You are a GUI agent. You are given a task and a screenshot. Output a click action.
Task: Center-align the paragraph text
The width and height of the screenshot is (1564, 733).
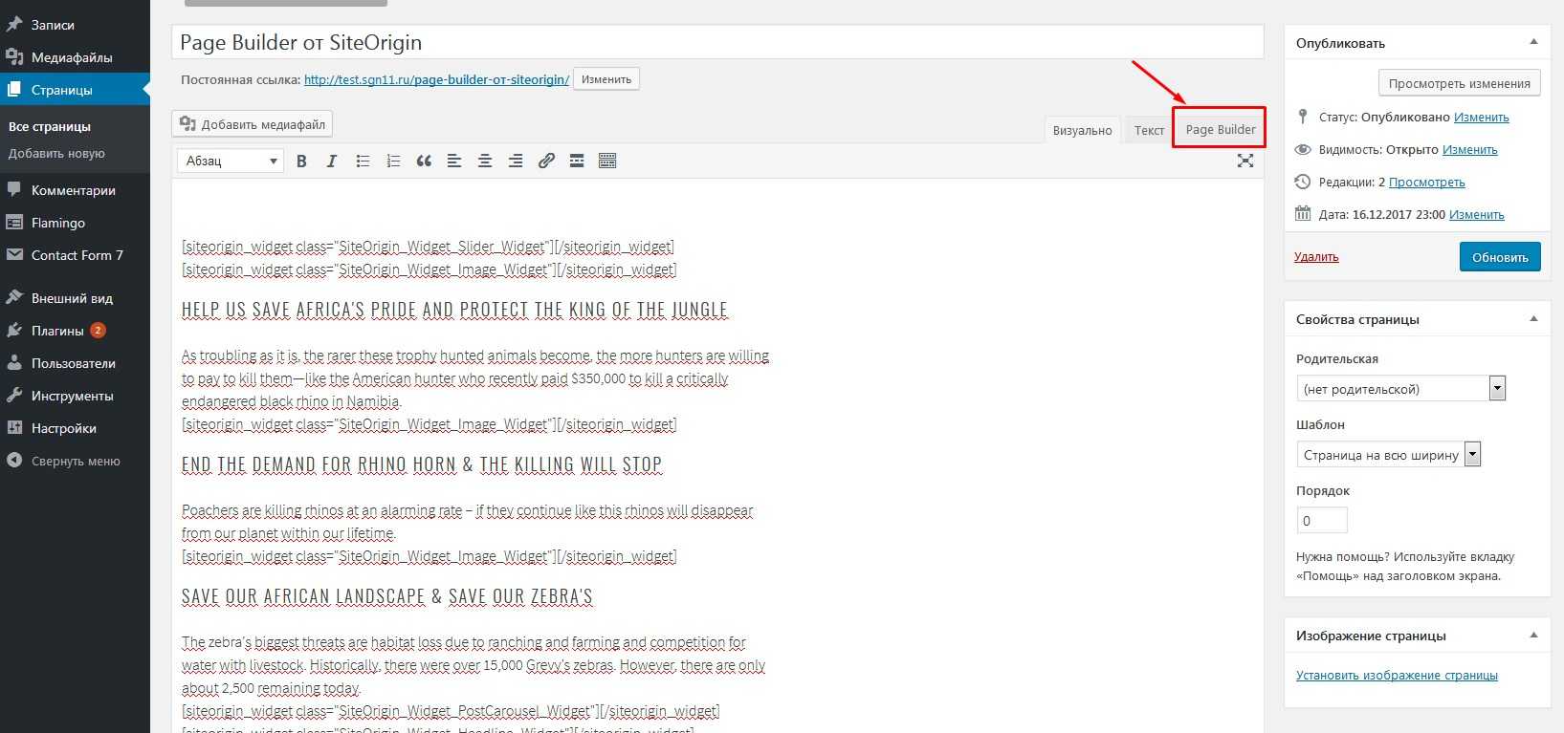(485, 162)
